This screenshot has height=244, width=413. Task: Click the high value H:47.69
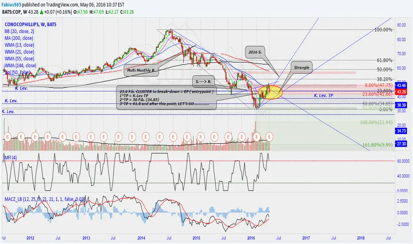[97, 12]
